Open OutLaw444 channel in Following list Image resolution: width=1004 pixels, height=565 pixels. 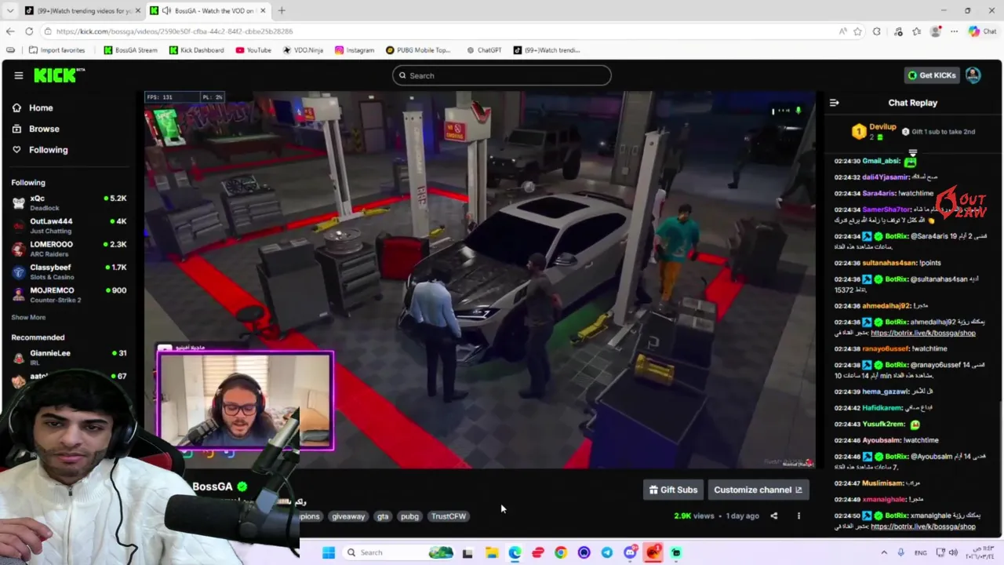pyautogui.click(x=69, y=225)
